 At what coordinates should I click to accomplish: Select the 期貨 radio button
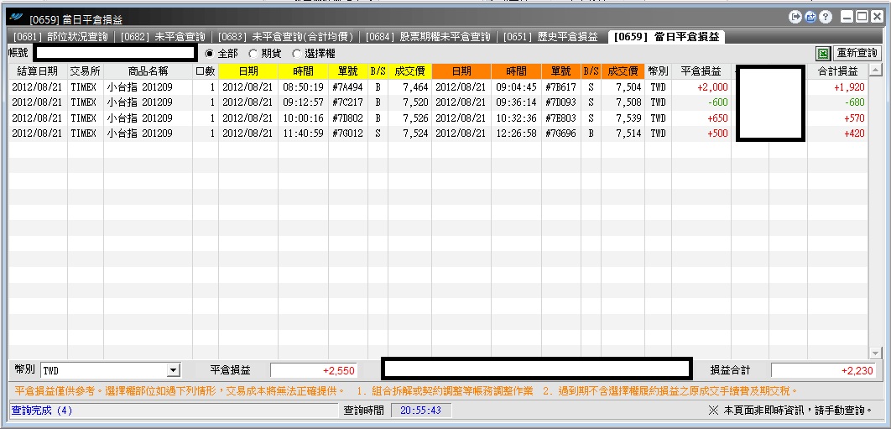pos(253,54)
